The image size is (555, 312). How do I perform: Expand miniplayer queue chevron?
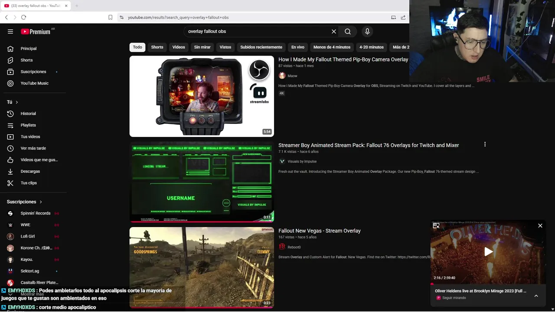coord(536,296)
